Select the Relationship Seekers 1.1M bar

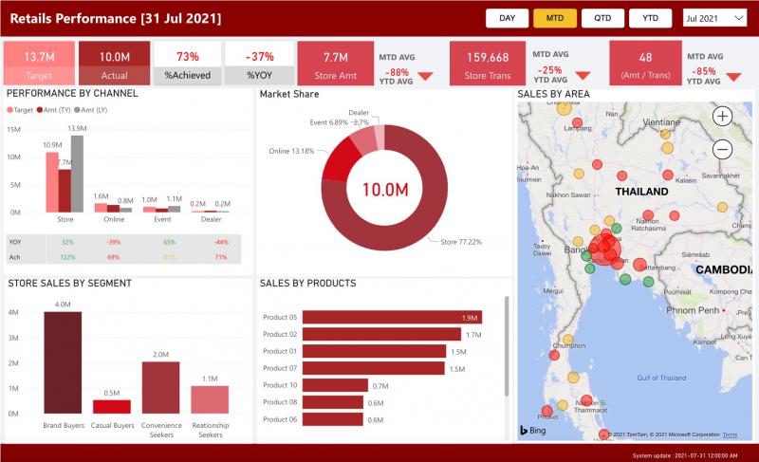tap(210, 399)
